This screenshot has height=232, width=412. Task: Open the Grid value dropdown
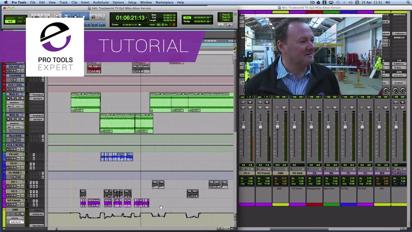tap(211, 17)
